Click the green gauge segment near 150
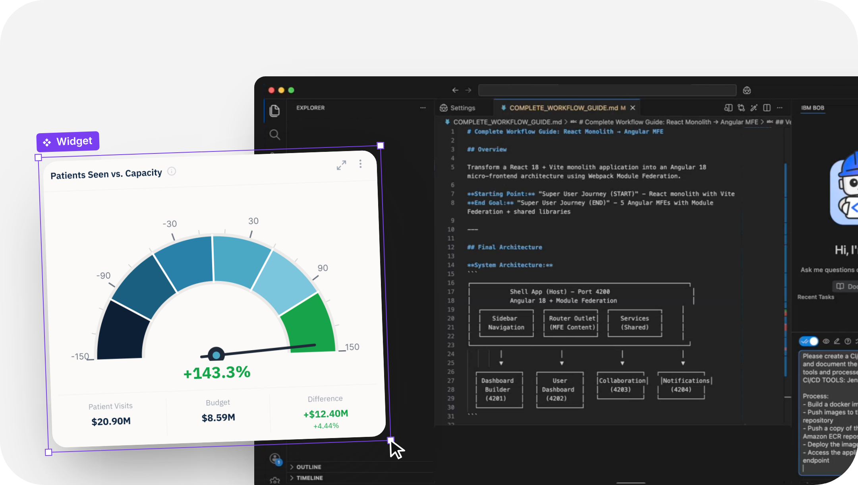This screenshot has width=858, height=485. [x=311, y=327]
